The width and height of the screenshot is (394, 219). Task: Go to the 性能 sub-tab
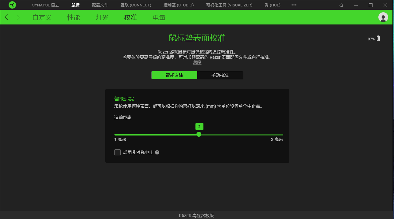click(74, 17)
